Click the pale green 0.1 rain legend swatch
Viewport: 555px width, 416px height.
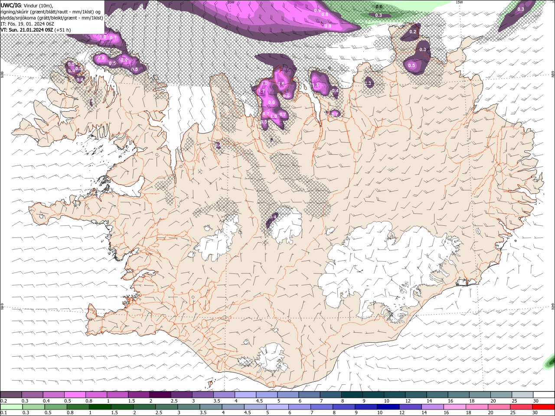(12, 407)
